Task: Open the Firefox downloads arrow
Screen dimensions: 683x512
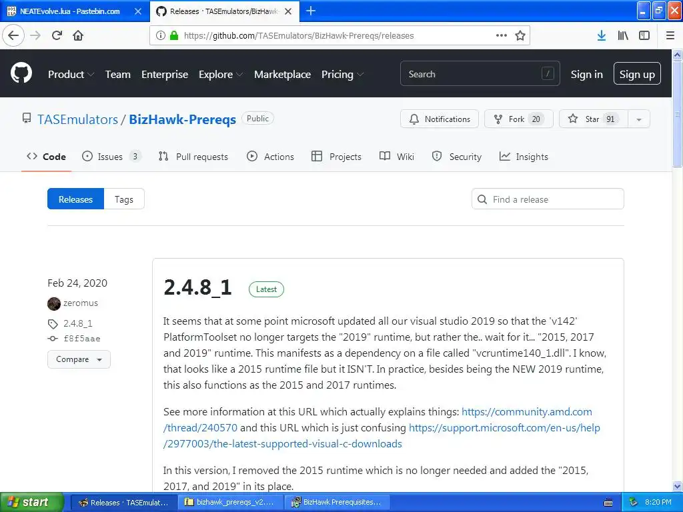Action: coord(601,35)
